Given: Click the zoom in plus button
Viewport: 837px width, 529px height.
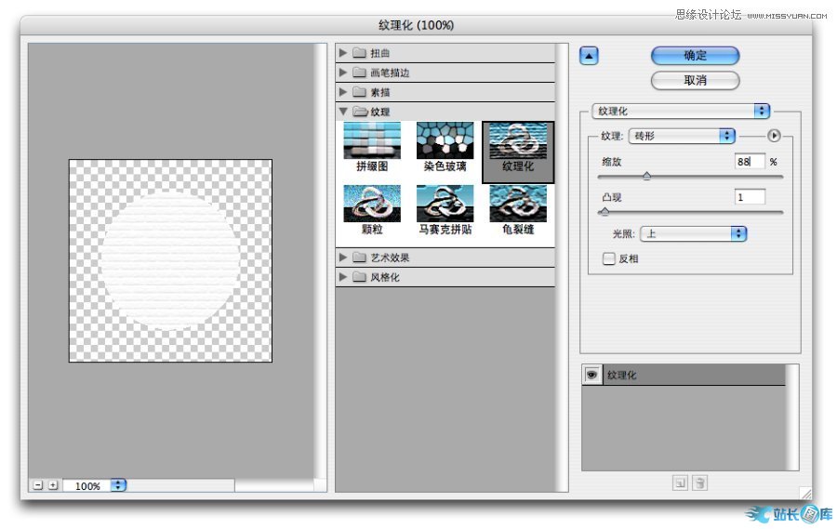Looking at the screenshot, I should (x=53, y=485).
